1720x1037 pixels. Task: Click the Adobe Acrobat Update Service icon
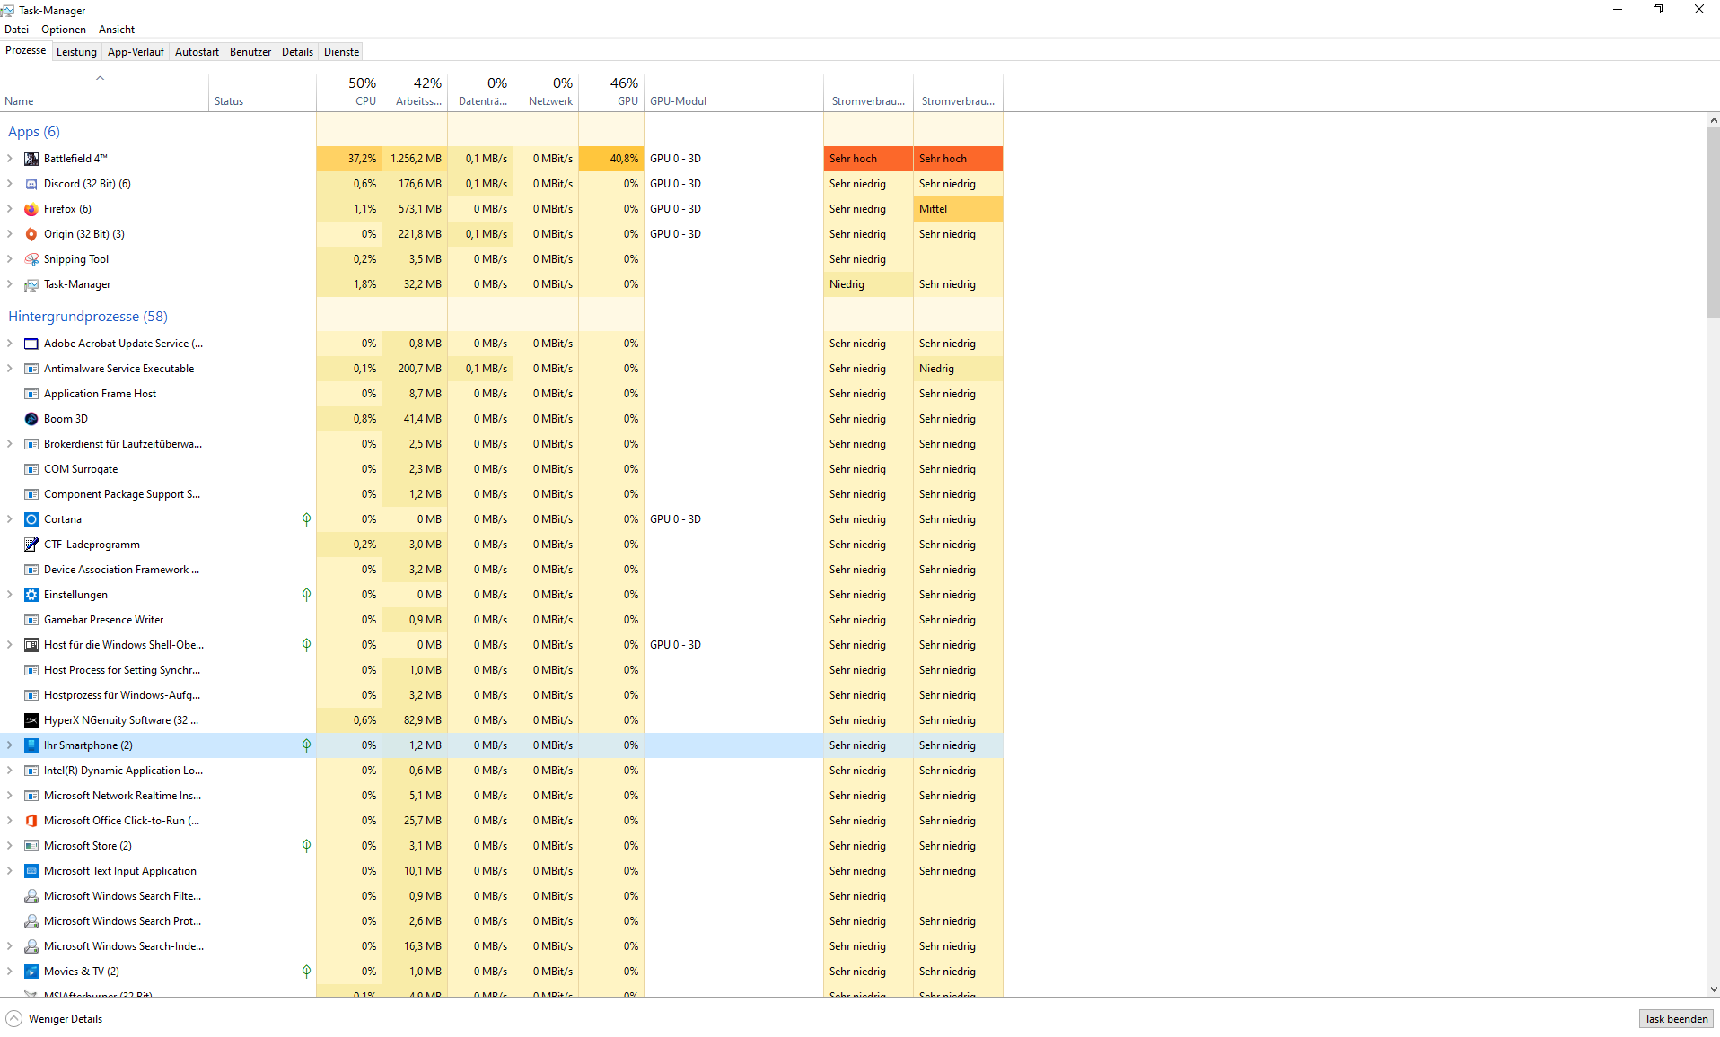31,344
